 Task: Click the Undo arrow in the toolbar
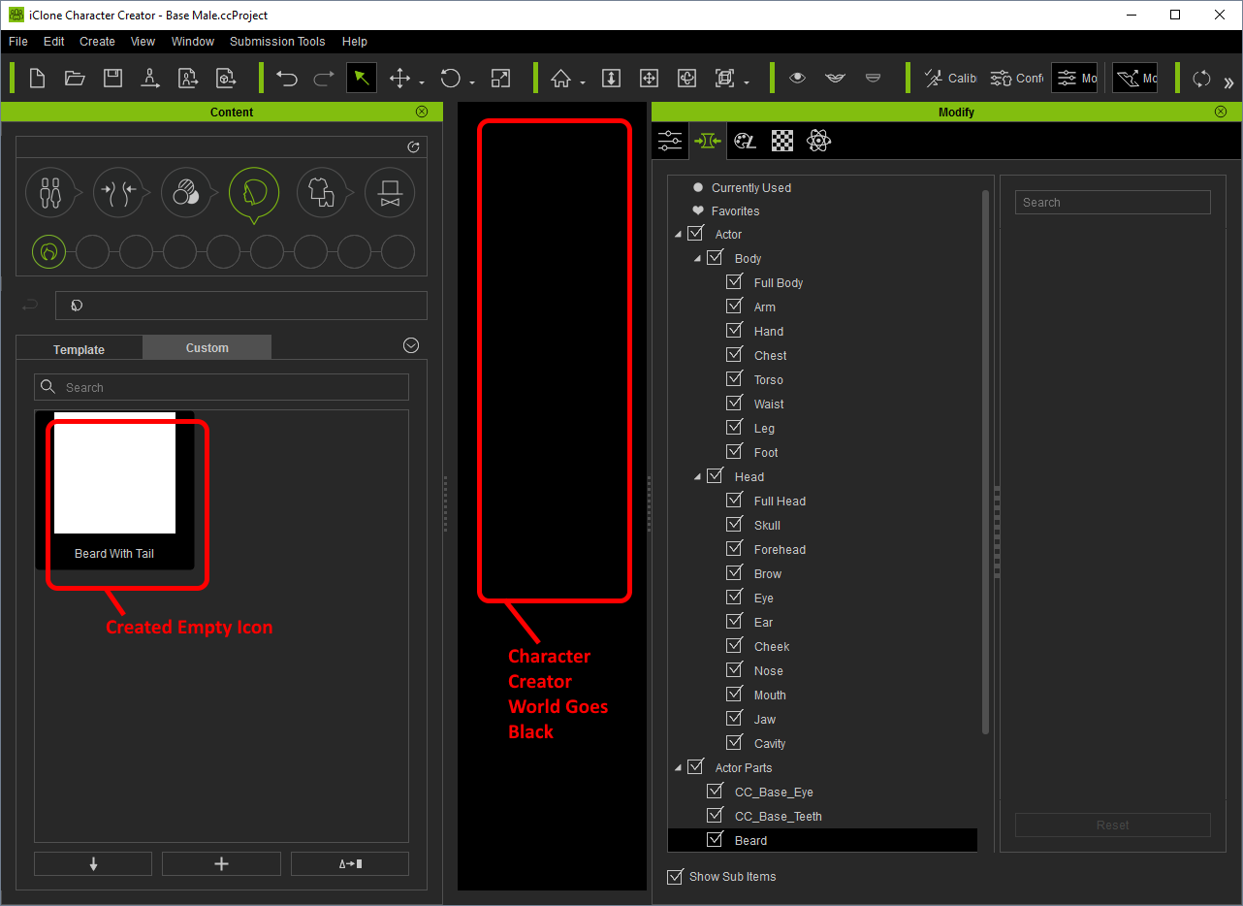[x=287, y=78]
